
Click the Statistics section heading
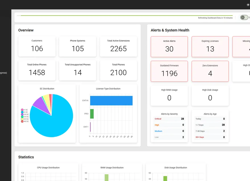pyautogui.click(x=26, y=157)
